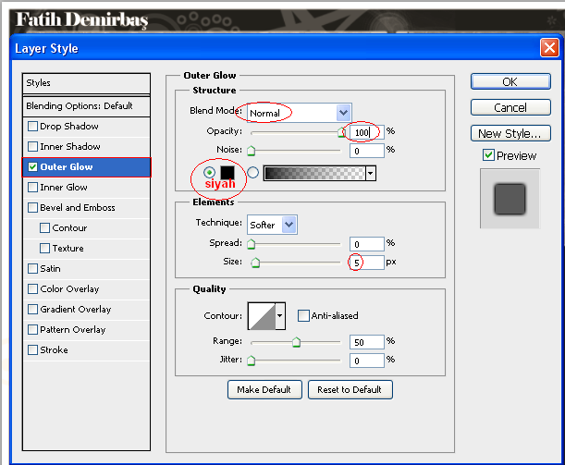The width and height of the screenshot is (565, 465).
Task: Click the black glow color swatch
Action: coord(227,173)
